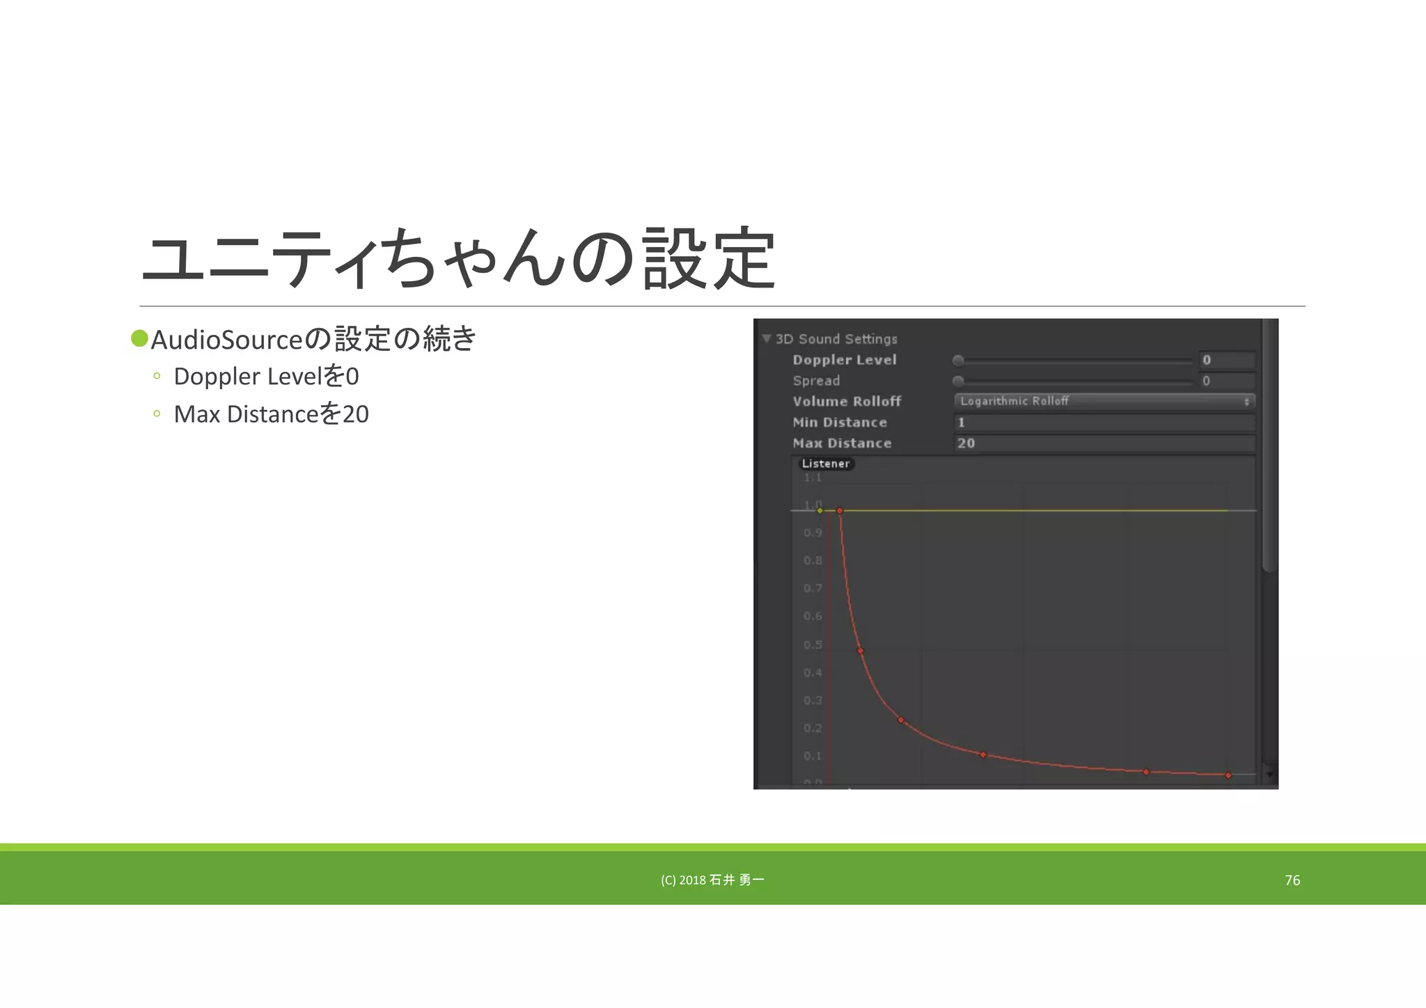Click the Doppler Level label
This screenshot has width=1426, height=1008.
click(x=845, y=360)
